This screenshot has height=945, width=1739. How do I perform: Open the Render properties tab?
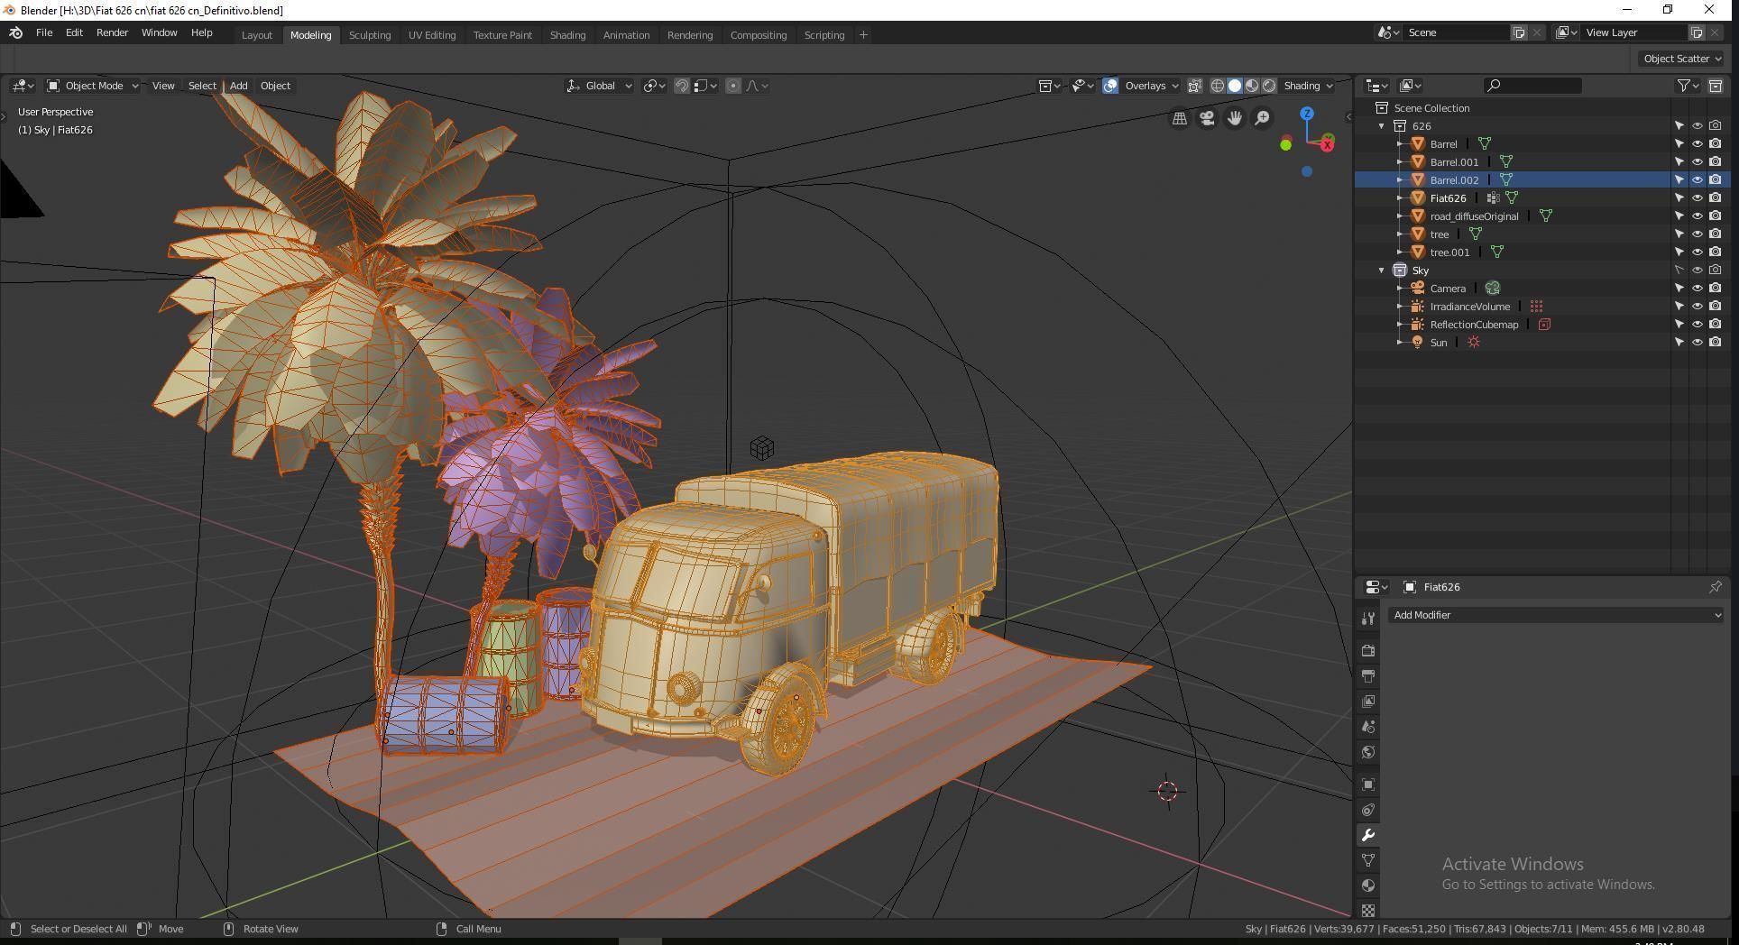[x=1368, y=650]
